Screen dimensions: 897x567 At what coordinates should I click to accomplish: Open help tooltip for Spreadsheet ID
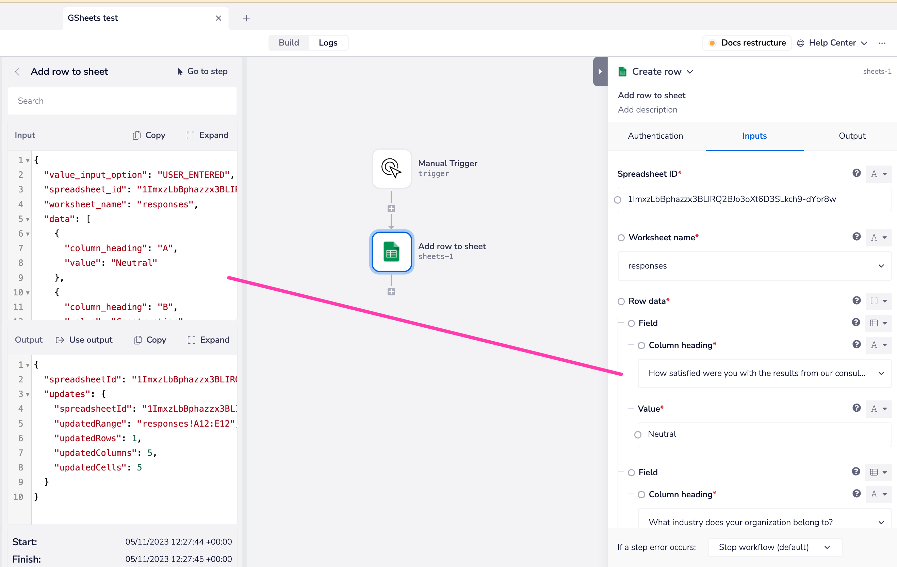tap(857, 173)
